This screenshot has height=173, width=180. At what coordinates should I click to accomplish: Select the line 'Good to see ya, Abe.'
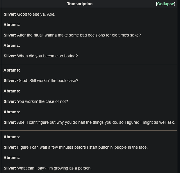pyautogui.click(x=36, y=14)
